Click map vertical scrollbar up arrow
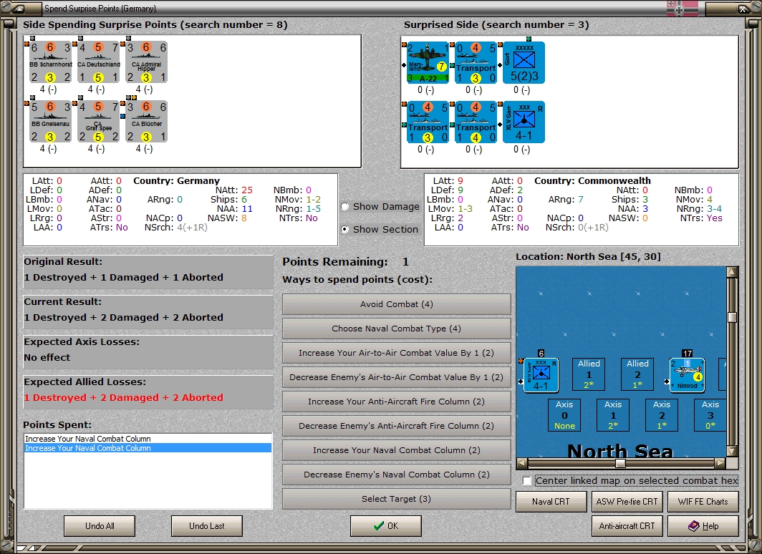The width and height of the screenshot is (762, 554). tap(733, 272)
